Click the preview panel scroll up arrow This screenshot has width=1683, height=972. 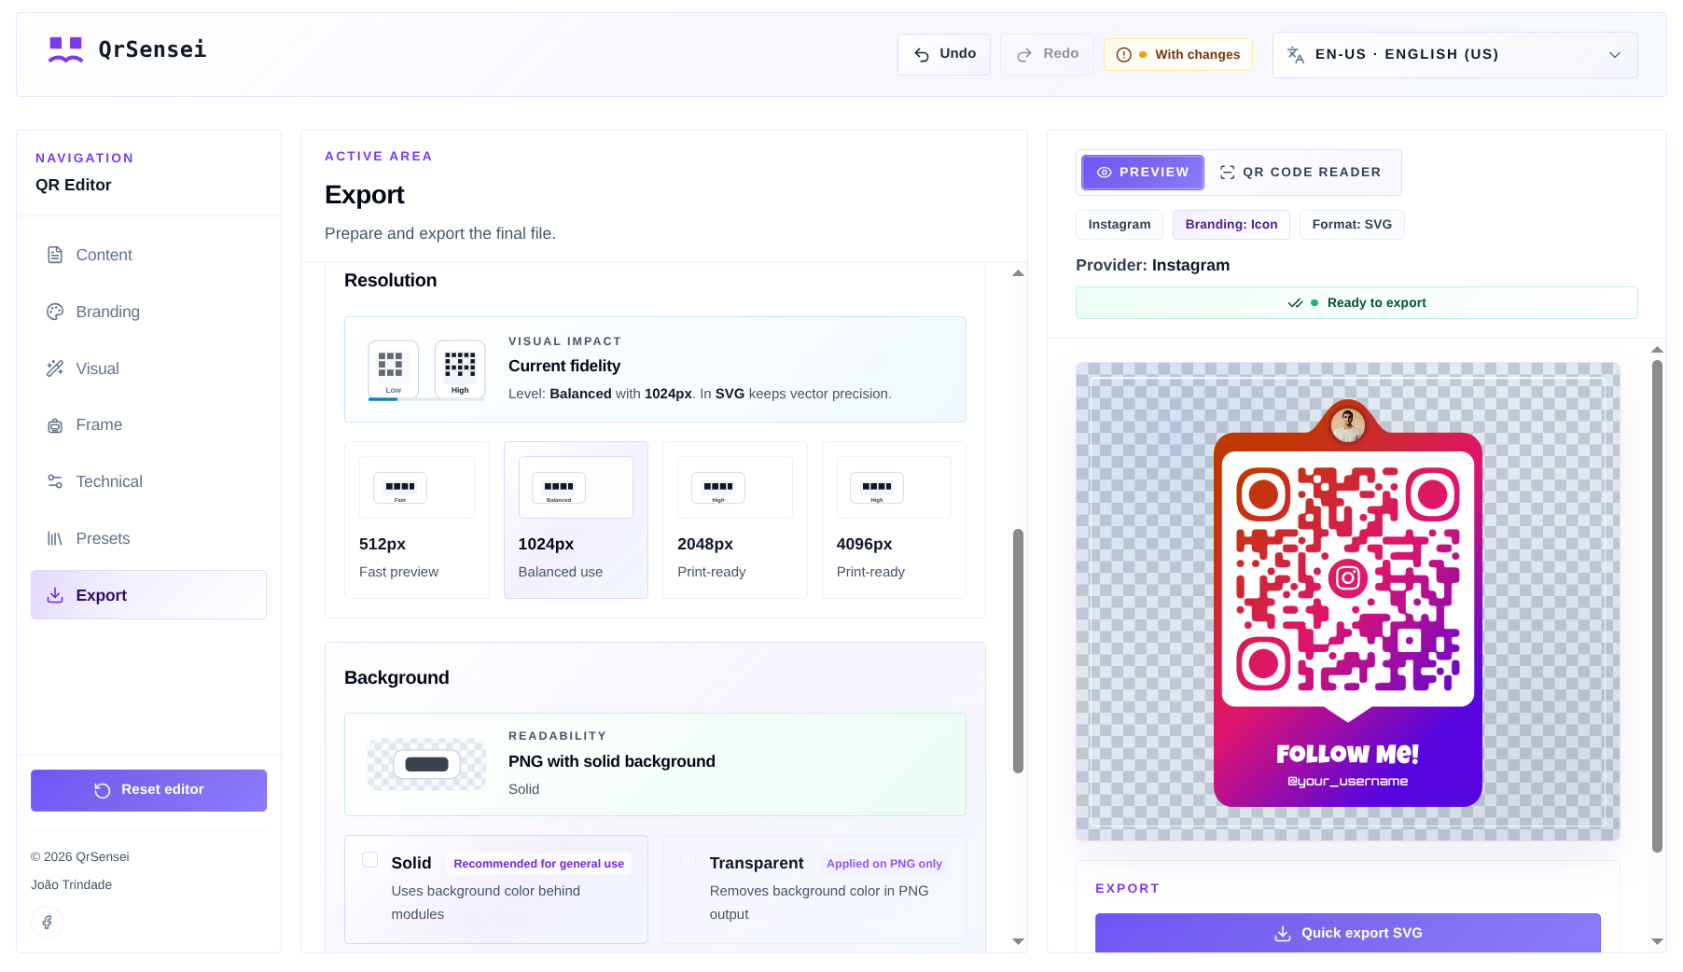[x=1657, y=350]
